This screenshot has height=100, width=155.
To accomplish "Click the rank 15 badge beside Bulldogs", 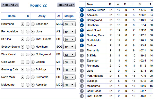I will pyautogui.click(x=82, y=81).
